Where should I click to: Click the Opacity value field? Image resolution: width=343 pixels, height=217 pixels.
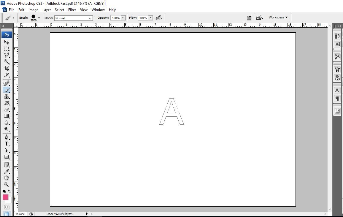115,18
